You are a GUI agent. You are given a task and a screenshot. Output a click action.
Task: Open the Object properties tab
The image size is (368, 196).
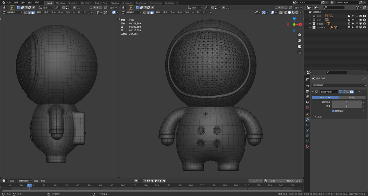[307, 114]
